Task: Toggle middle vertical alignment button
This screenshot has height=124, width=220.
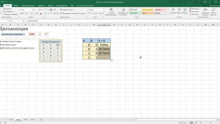Action: pyautogui.click(x=48, y=10)
